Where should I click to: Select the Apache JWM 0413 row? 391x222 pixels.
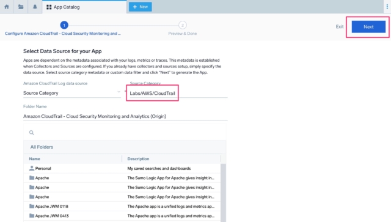122,216
